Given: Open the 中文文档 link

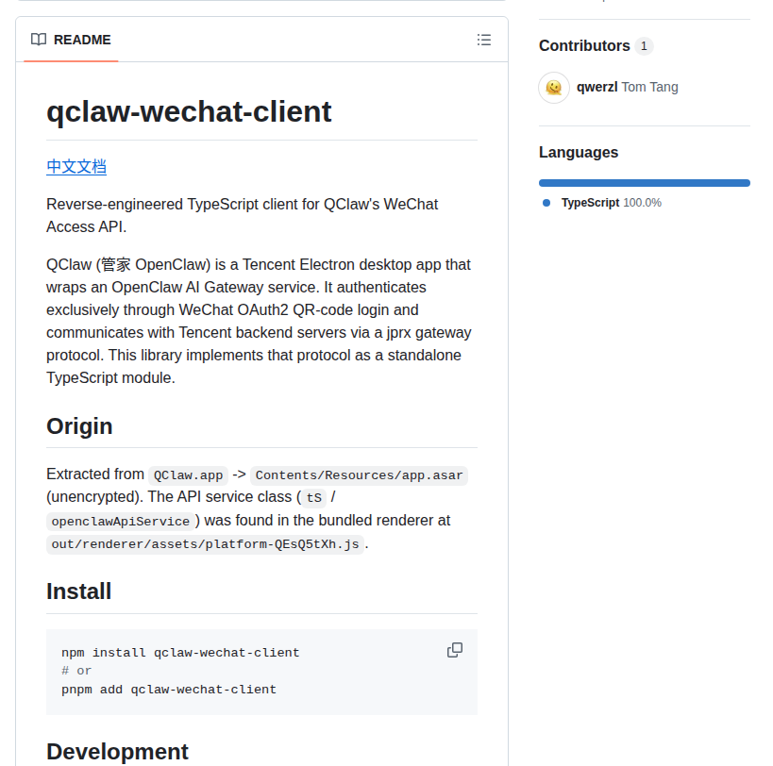Looking at the screenshot, I should pyautogui.click(x=76, y=166).
